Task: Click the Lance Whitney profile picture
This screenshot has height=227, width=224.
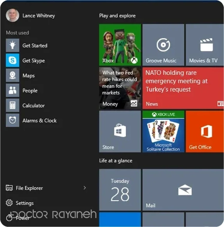Action: 12,16
